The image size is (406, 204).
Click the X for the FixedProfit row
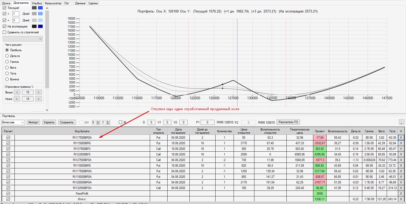coord(401,193)
